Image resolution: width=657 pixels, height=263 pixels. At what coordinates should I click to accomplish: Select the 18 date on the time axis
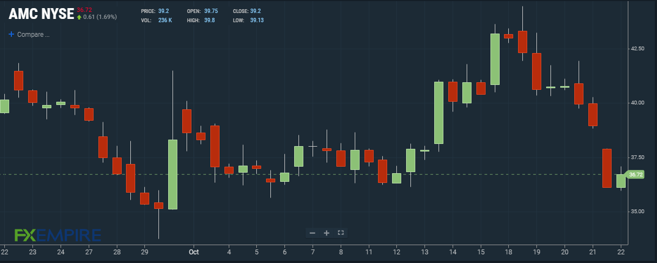point(508,252)
